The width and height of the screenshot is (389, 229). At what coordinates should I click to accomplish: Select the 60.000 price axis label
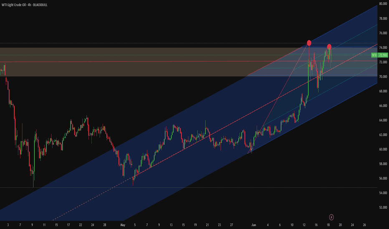(383, 149)
